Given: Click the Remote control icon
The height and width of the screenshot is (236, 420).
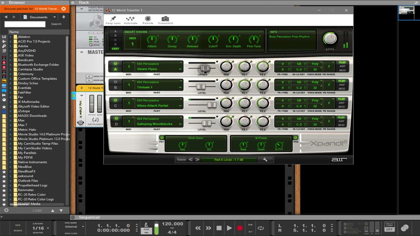Looking at the screenshot, I should (x=148, y=19).
